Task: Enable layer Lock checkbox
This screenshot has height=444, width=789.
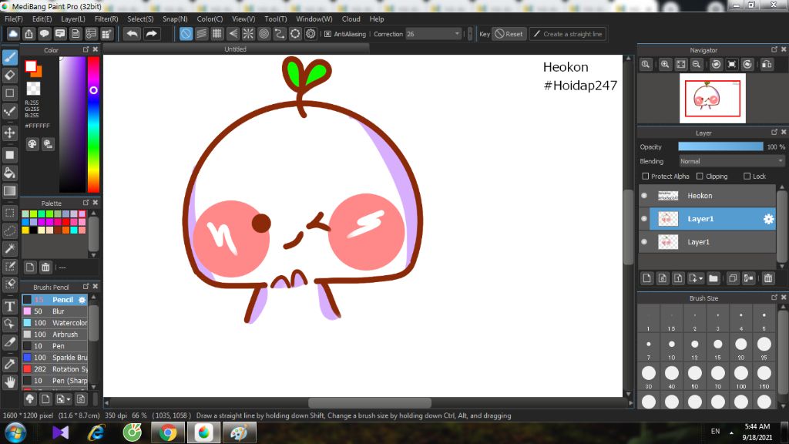Action: point(747,177)
